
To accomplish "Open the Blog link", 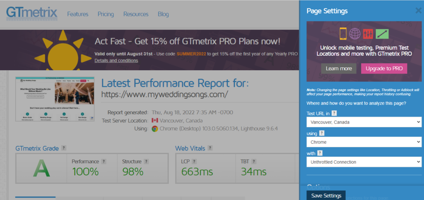I will point(163,14).
